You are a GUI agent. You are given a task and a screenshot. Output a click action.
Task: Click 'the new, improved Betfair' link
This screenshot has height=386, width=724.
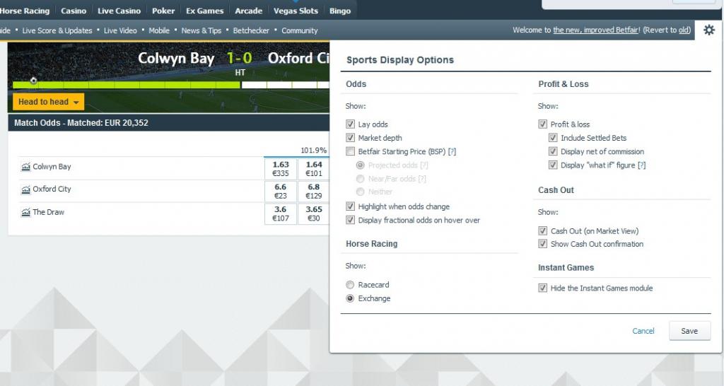[596, 30]
